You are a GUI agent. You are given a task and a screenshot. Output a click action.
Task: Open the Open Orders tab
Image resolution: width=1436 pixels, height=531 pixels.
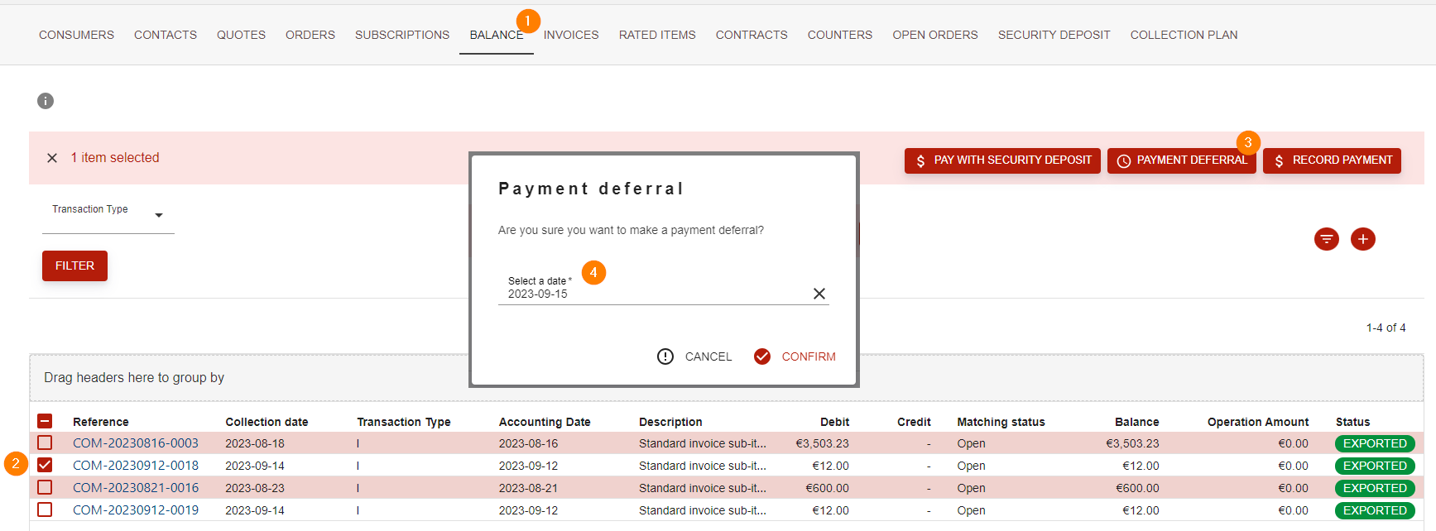[x=935, y=35]
